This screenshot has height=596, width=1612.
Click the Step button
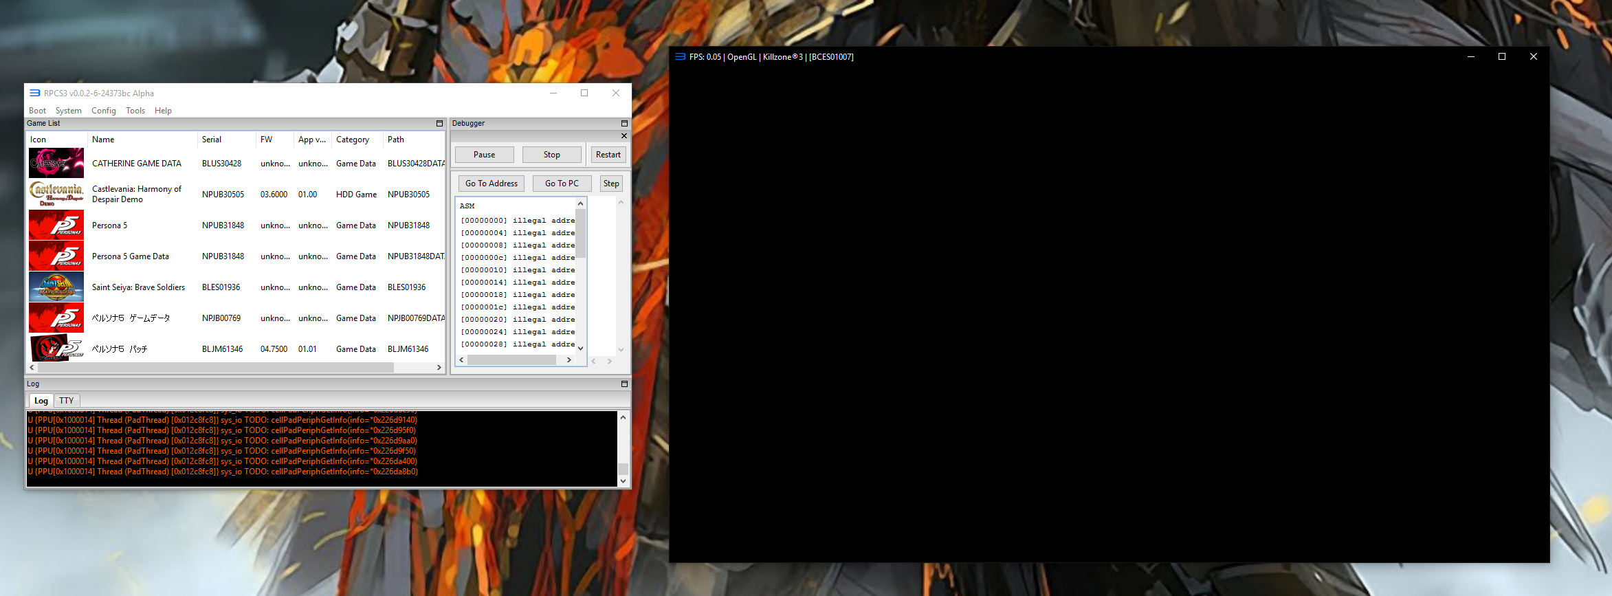[x=611, y=184]
